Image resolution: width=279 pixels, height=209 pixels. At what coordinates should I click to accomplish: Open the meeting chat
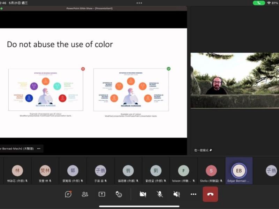68,194
